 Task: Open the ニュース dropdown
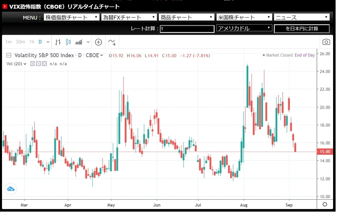tap(302, 17)
